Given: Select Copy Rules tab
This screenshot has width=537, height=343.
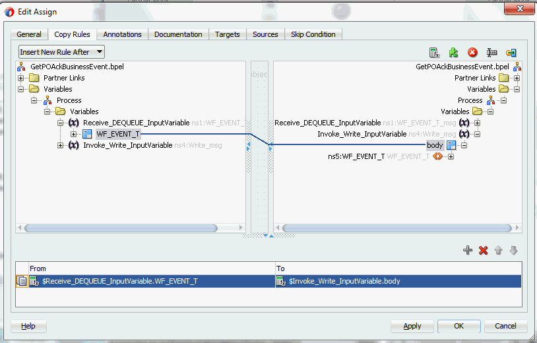Looking at the screenshot, I should point(72,34).
